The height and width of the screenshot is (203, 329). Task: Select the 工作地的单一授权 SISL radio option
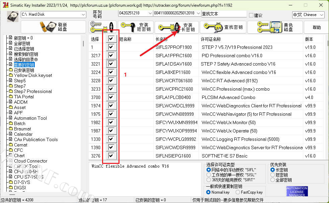point(209,175)
